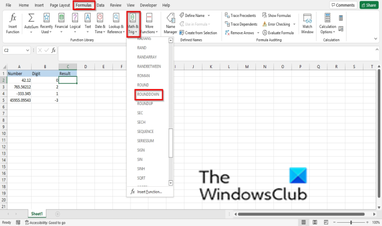This screenshot has width=382, height=226.
Task: Open the Watch Window
Action: click(x=307, y=23)
